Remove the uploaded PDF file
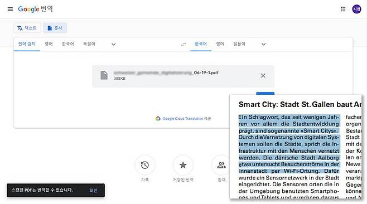 click(263, 76)
